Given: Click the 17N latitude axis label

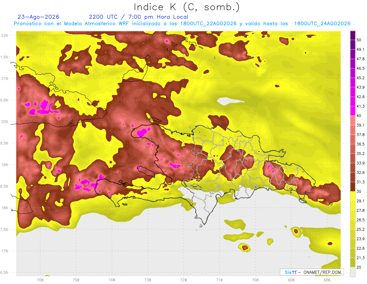Looking at the screenshot, I should [x=5, y=251].
